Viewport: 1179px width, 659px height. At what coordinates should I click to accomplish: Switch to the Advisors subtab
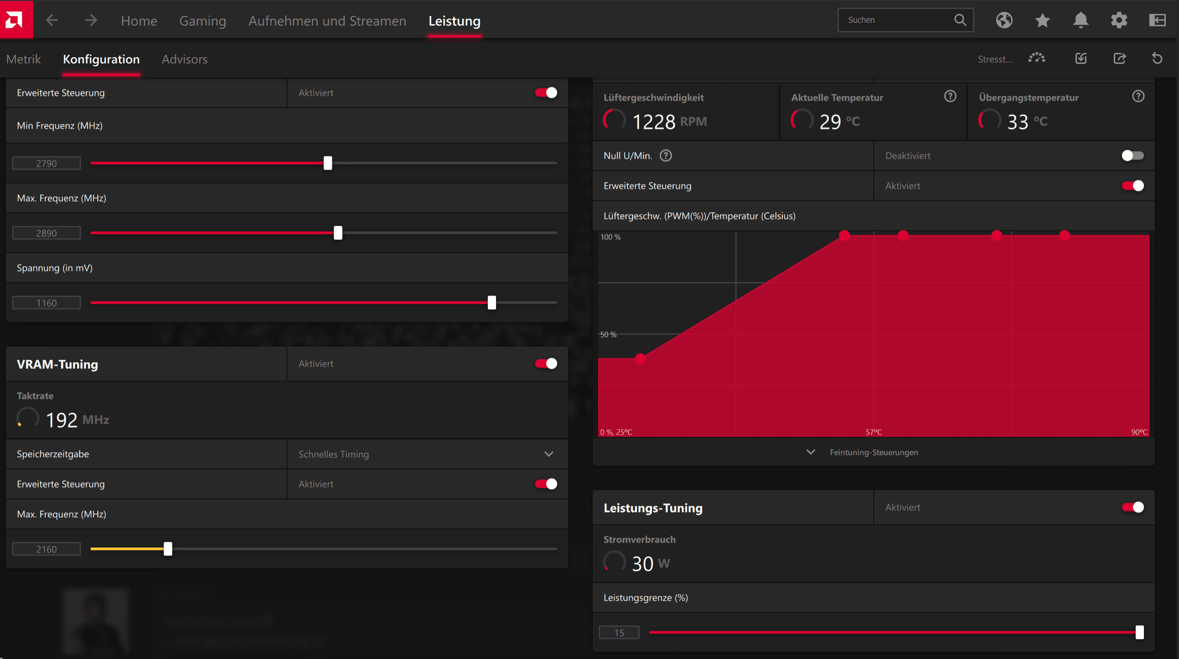pyautogui.click(x=185, y=59)
